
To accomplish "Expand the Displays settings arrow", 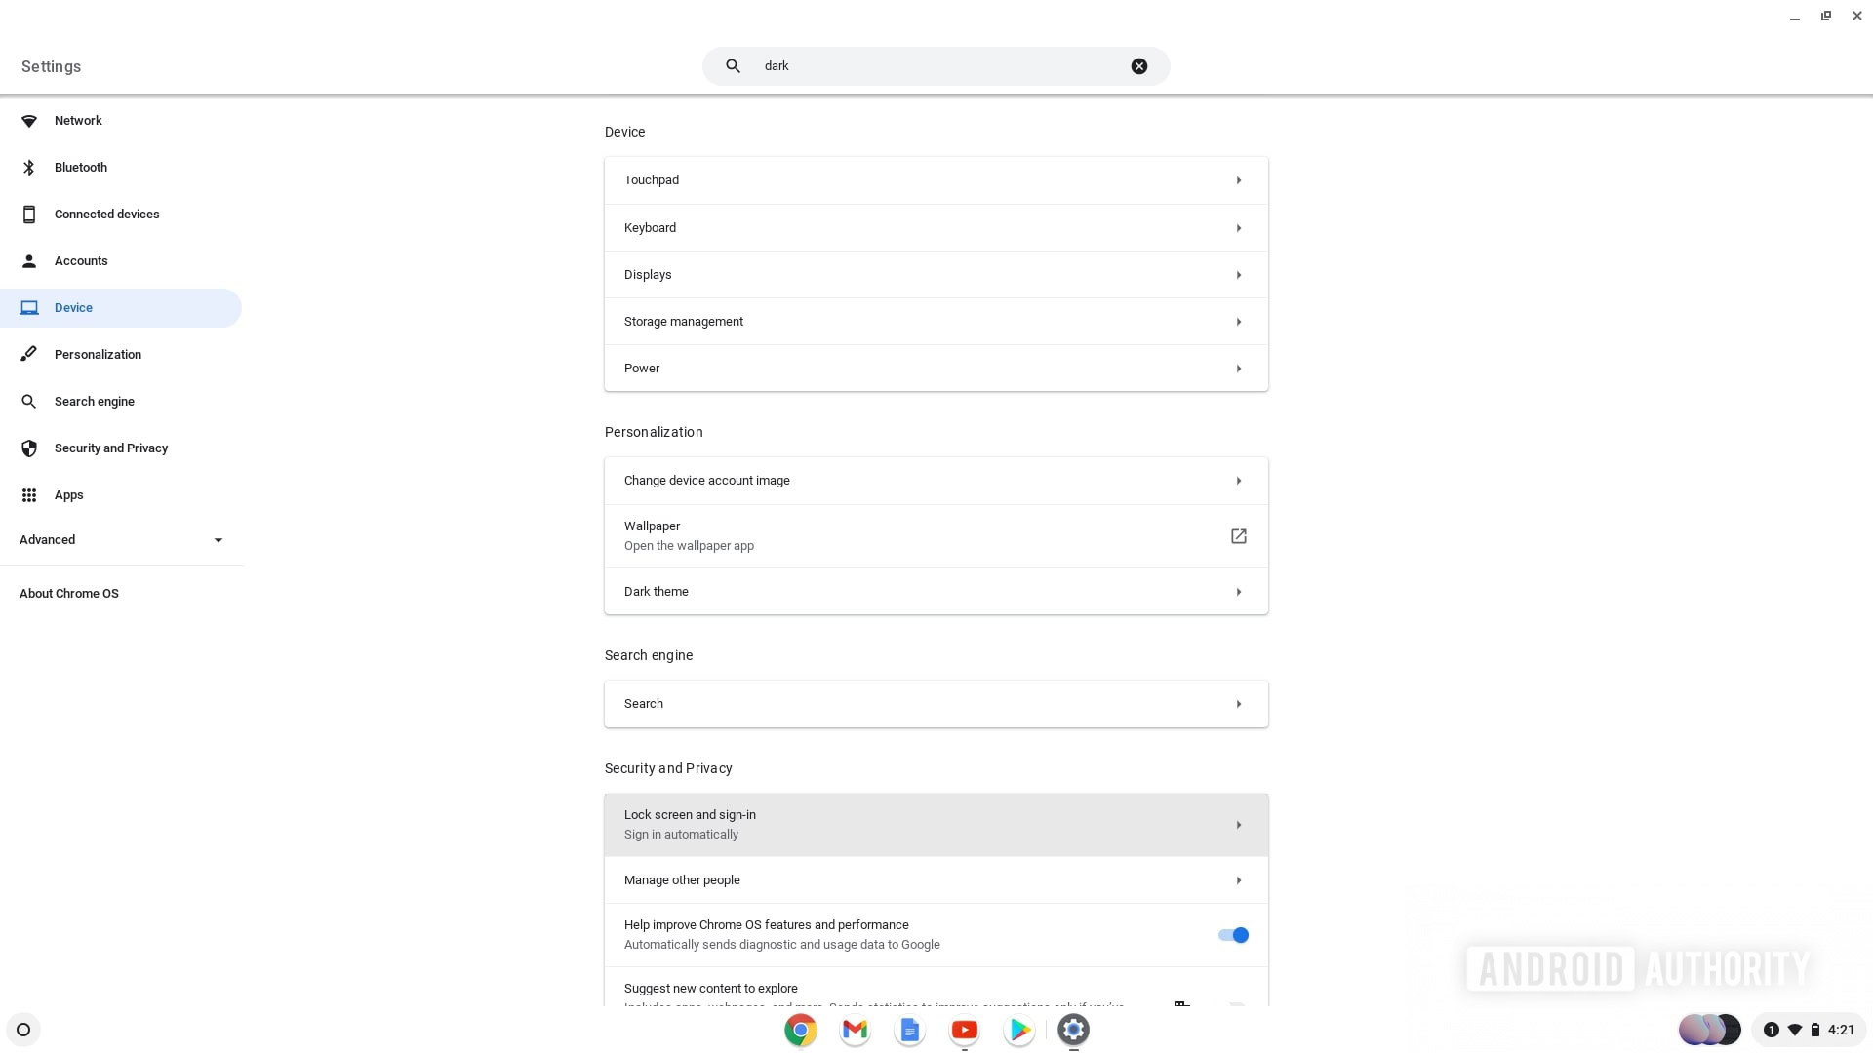I will tap(1239, 274).
